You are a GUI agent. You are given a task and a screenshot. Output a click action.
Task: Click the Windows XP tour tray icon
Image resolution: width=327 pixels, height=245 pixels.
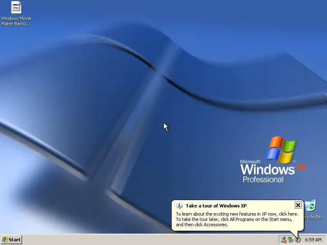click(298, 240)
